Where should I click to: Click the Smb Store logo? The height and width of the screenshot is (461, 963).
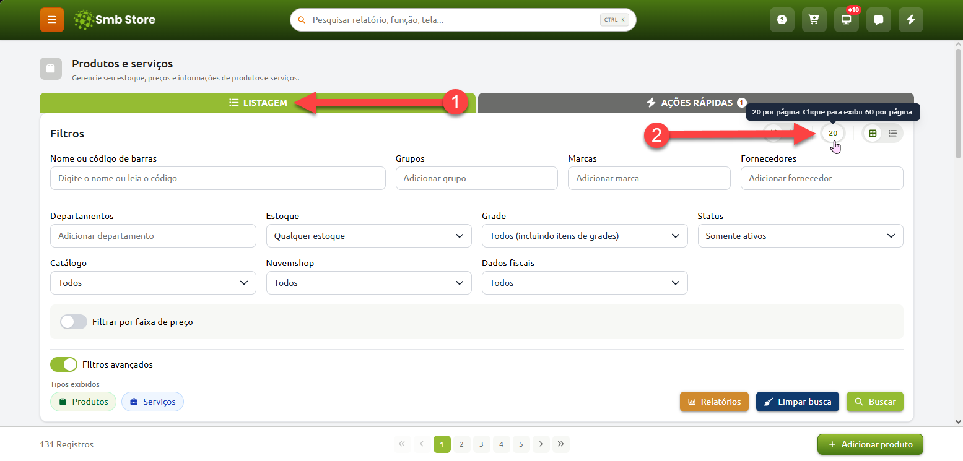pos(115,20)
